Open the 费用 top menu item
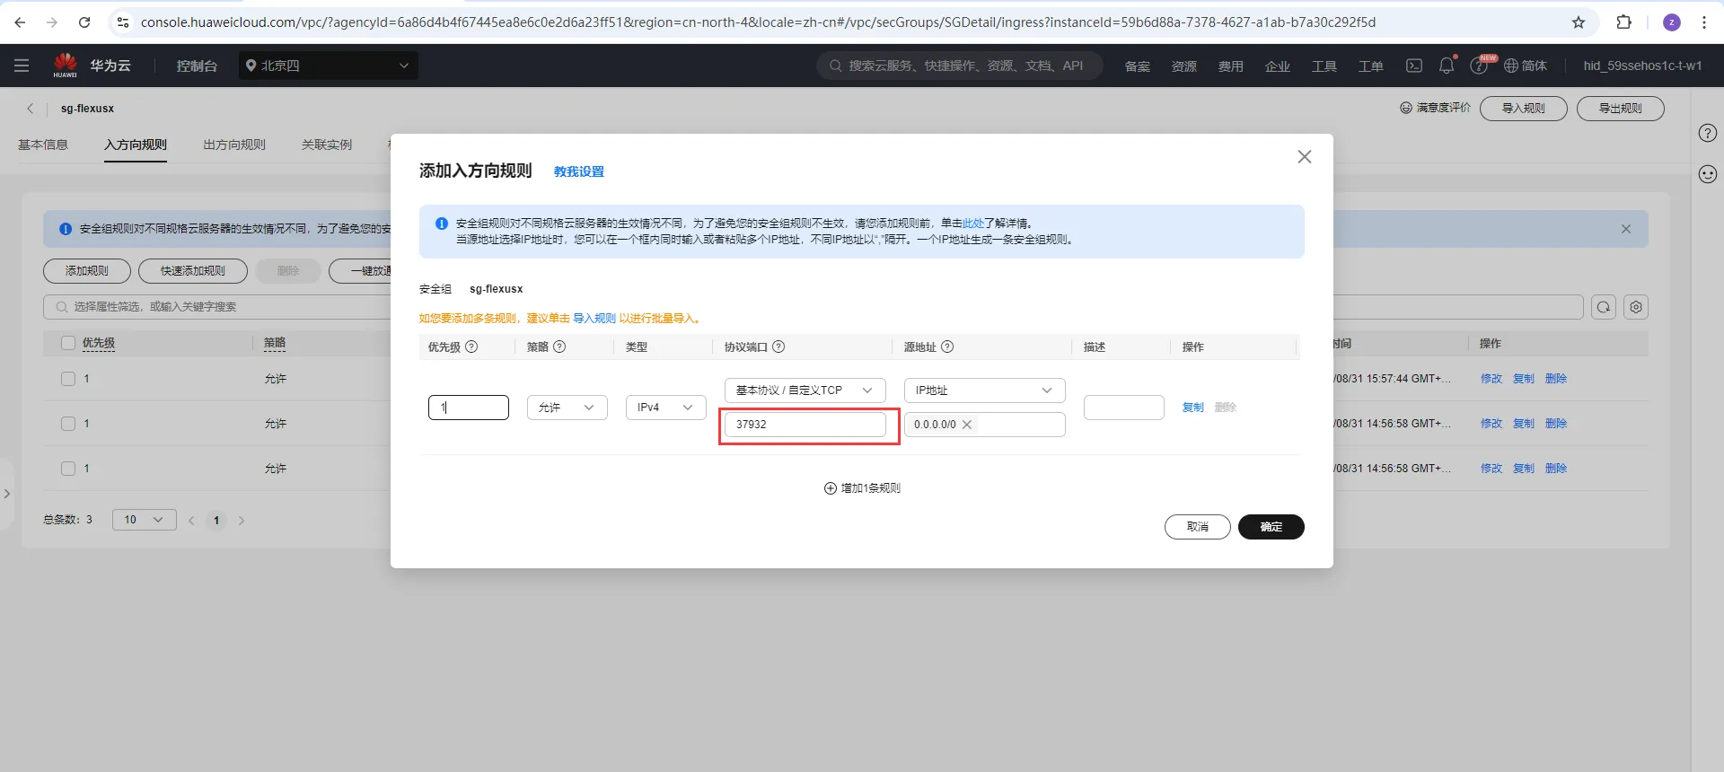 (x=1231, y=66)
